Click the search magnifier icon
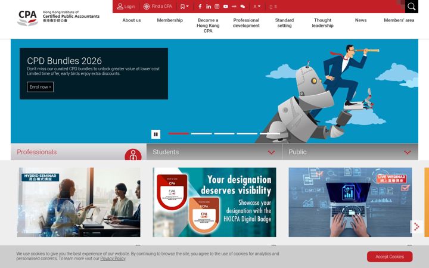This screenshot has height=268, width=429. tap(412, 7)
